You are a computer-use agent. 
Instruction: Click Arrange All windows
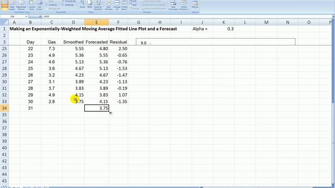tap(117, 5)
